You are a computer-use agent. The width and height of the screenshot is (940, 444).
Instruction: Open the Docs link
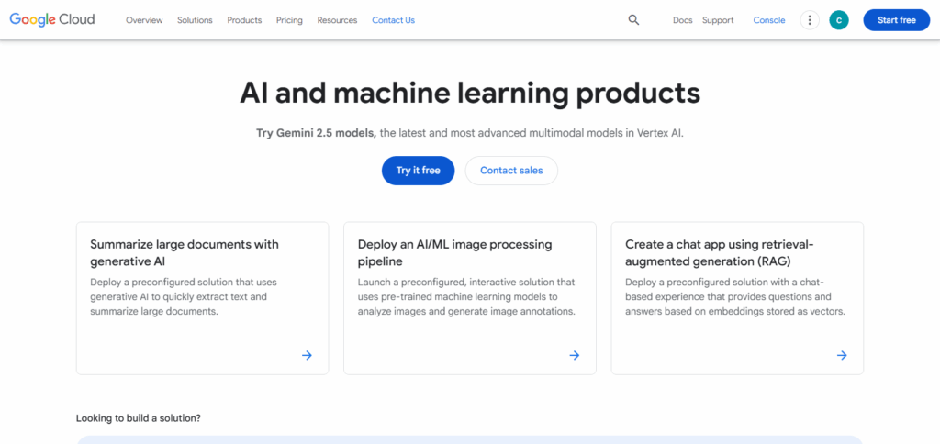683,20
